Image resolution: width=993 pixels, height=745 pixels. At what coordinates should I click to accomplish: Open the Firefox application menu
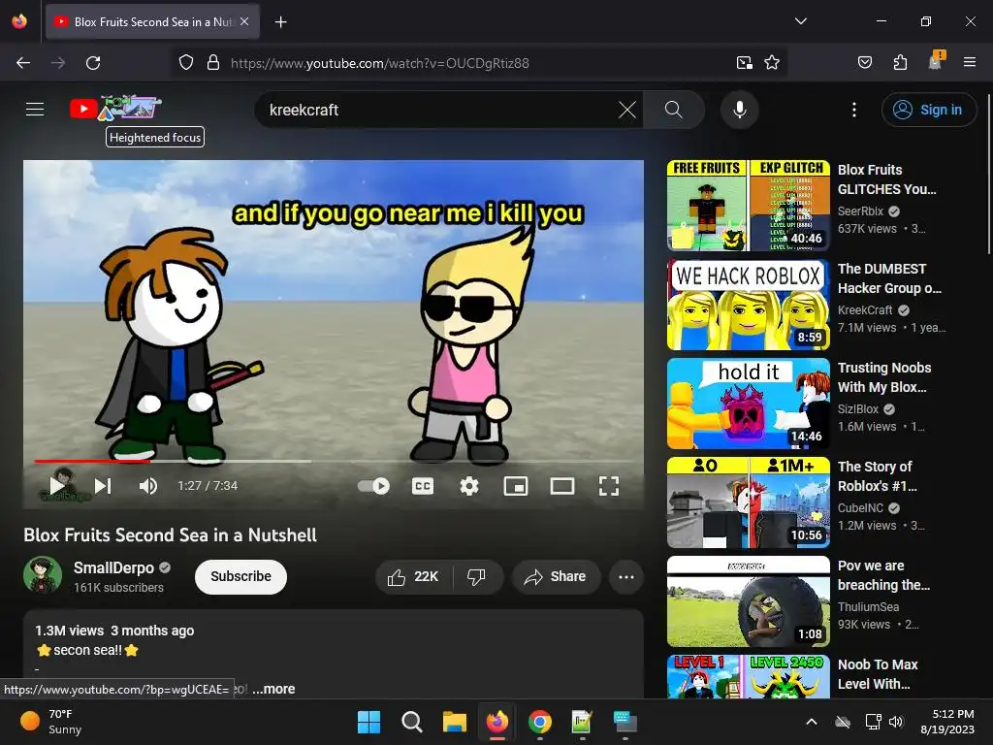[970, 63]
